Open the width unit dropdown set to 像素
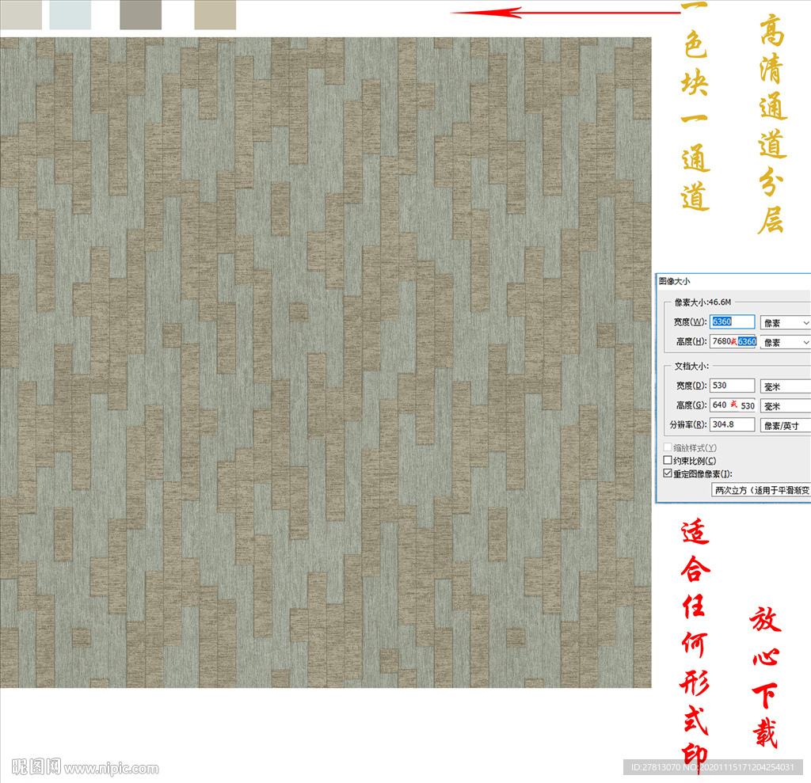Viewport: 811px width, 783px height. click(x=786, y=323)
